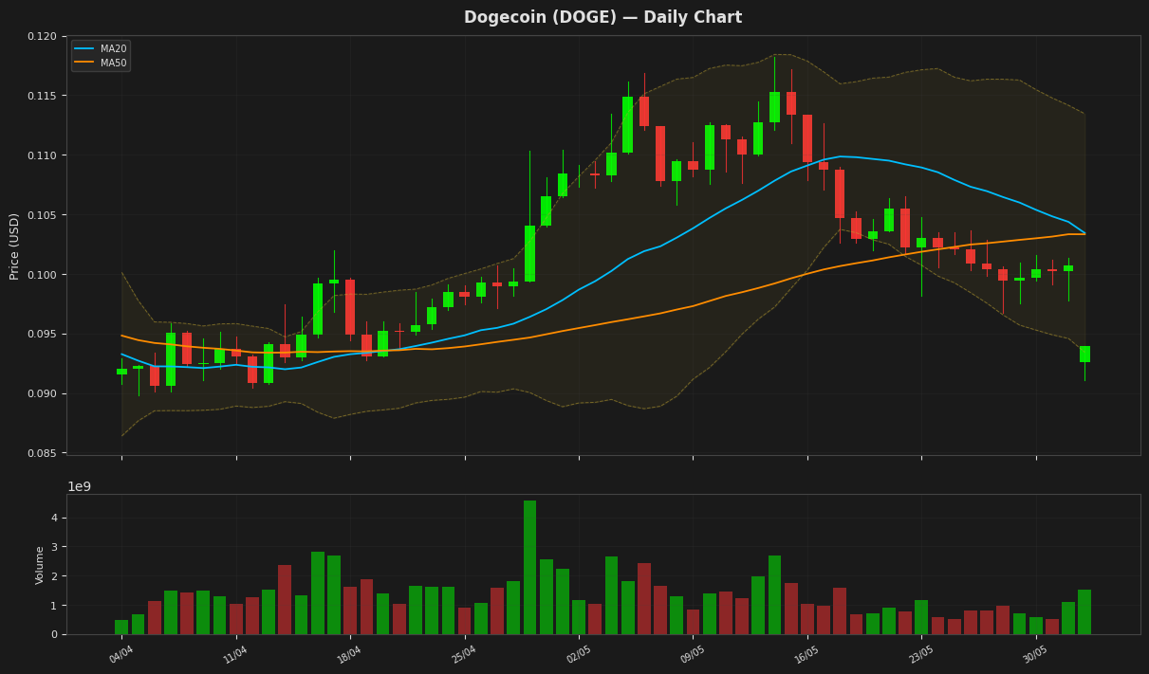This screenshot has width=1149, height=674.
Task: Click the 04/04 date label
Action: pyautogui.click(x=121, y=654)
